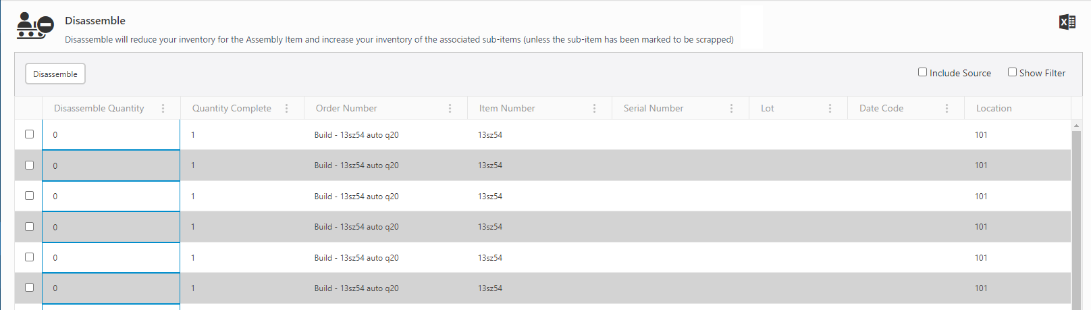Enable the Include Source checkbox
The width and height of the screenshot is (1091, 310).
[x=922, y=72]
